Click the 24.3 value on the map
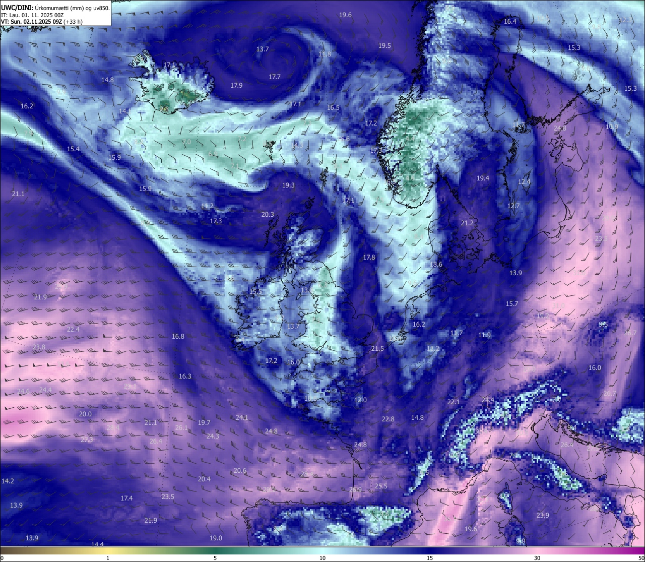Viewport: 645px width, 562px height. click(213, 435)
